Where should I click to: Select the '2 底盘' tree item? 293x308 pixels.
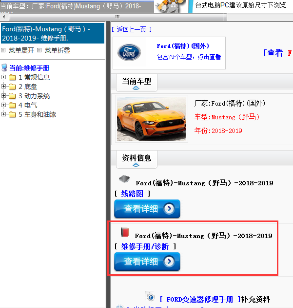[28, 87]
